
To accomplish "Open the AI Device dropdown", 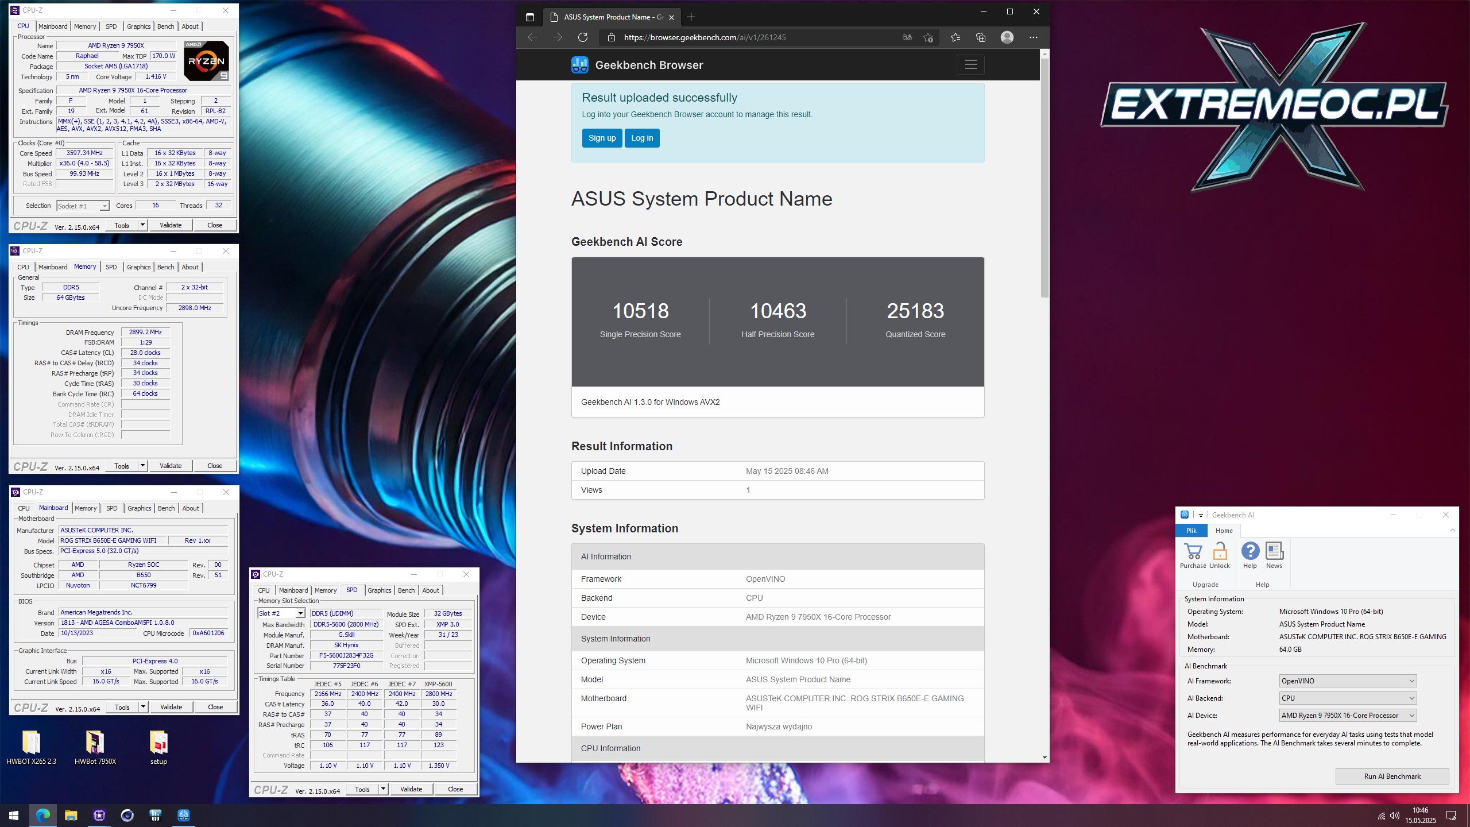I will (x=1348, y=716).
